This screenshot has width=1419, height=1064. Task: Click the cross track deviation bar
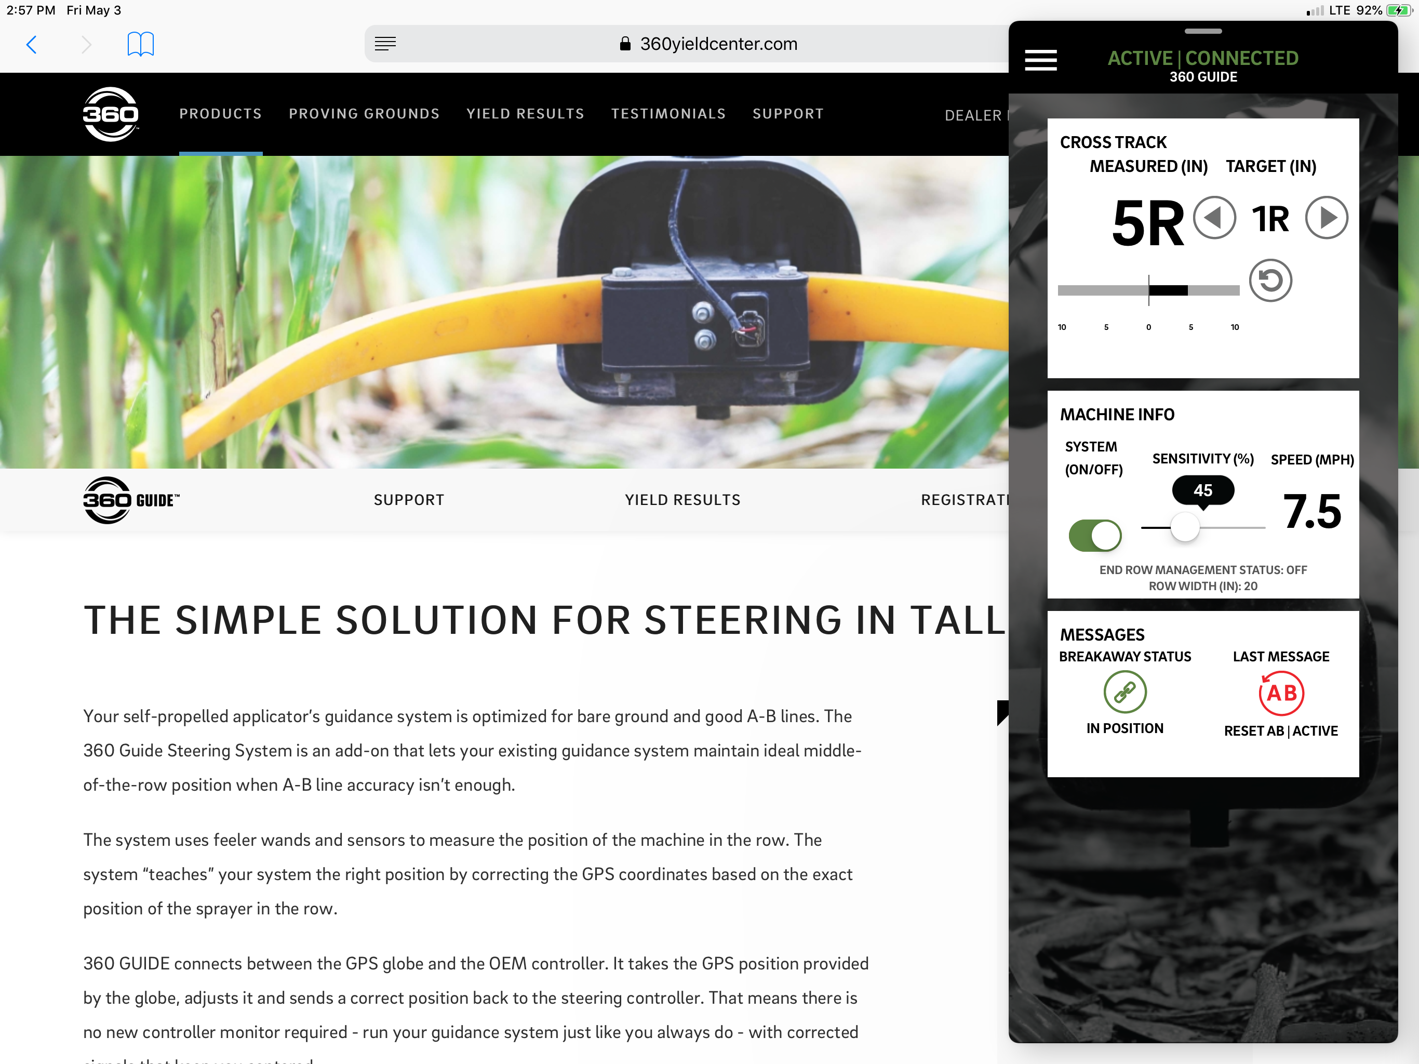[x=1148, y=290]
